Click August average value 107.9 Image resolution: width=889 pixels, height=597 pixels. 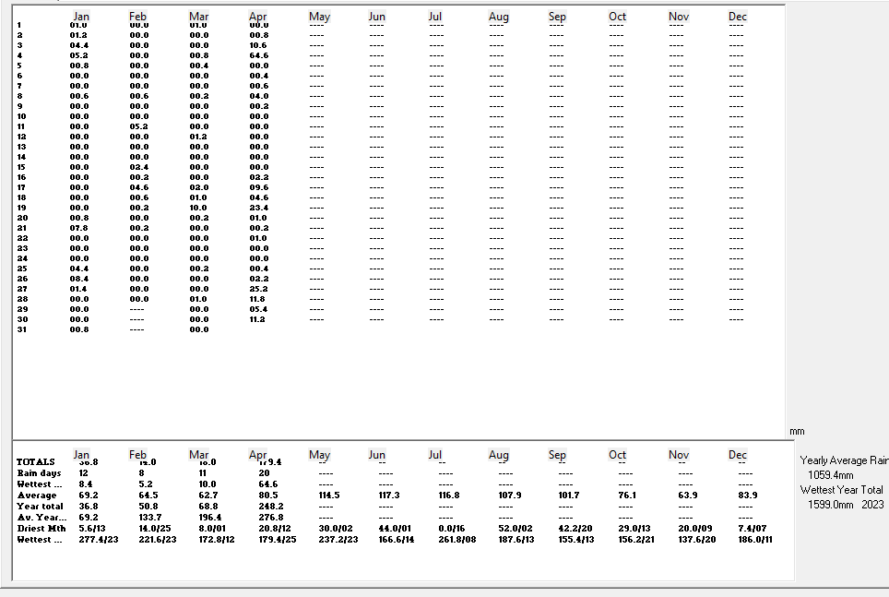click(509, 496)
